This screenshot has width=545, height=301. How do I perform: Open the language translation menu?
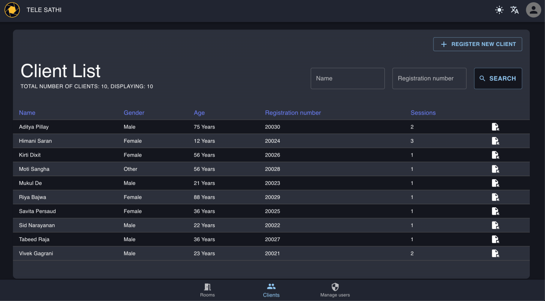pos(515,10)
